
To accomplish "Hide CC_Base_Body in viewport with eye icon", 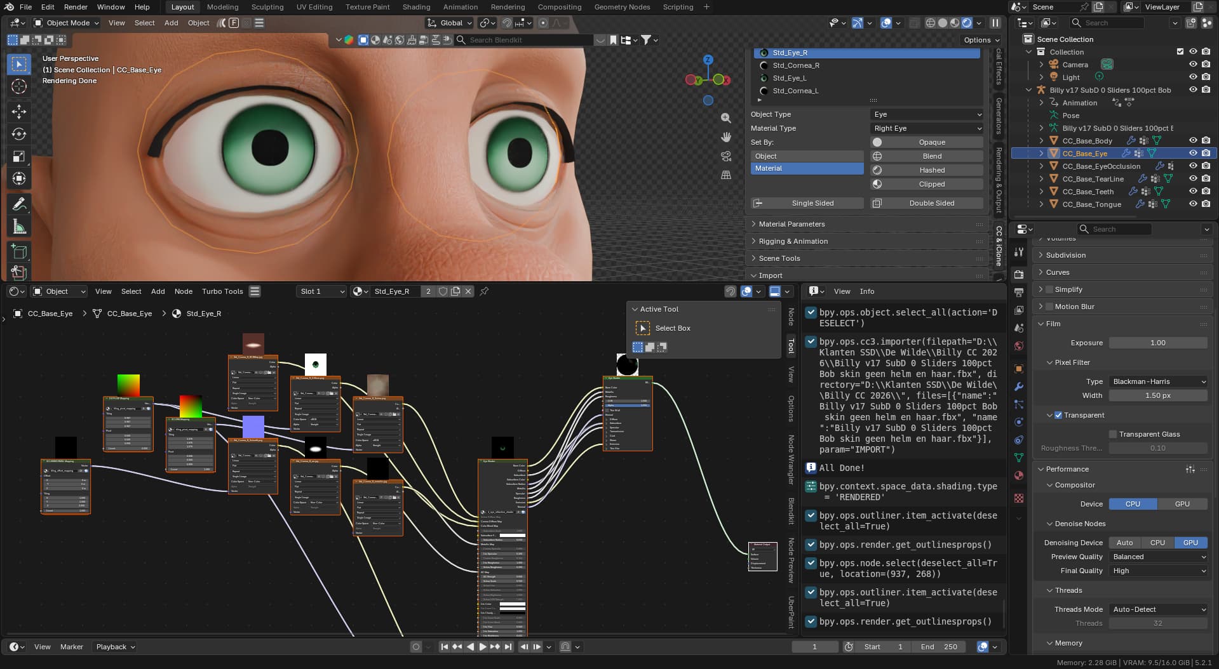I will [1193, 141].
